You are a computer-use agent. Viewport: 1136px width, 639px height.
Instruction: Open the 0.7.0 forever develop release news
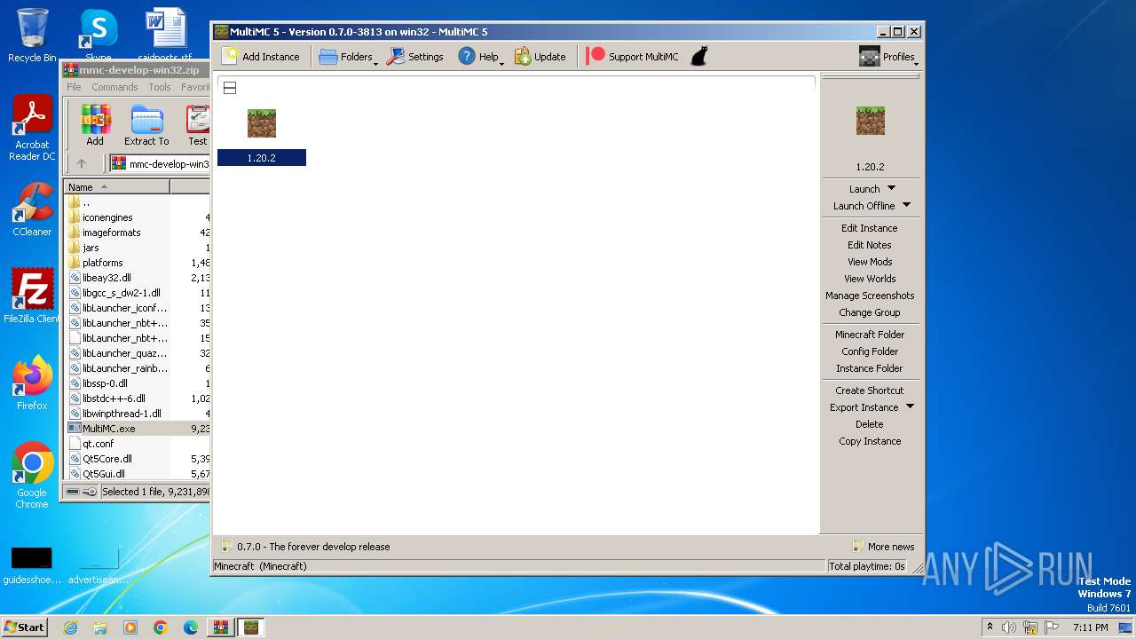point(306,547)
